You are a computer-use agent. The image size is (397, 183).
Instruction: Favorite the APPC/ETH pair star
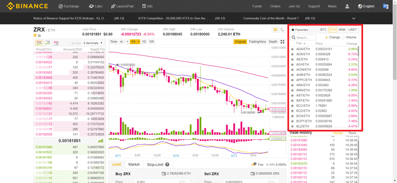292,80
